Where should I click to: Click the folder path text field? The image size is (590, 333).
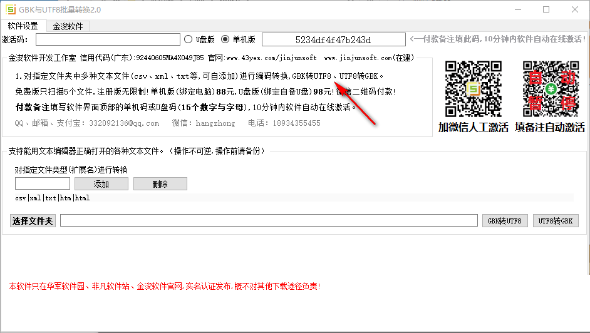[x=269, y=220]
